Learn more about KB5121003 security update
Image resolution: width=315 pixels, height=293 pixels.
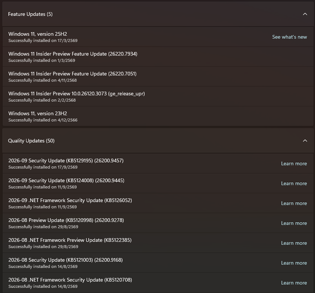tap(294, 263)
